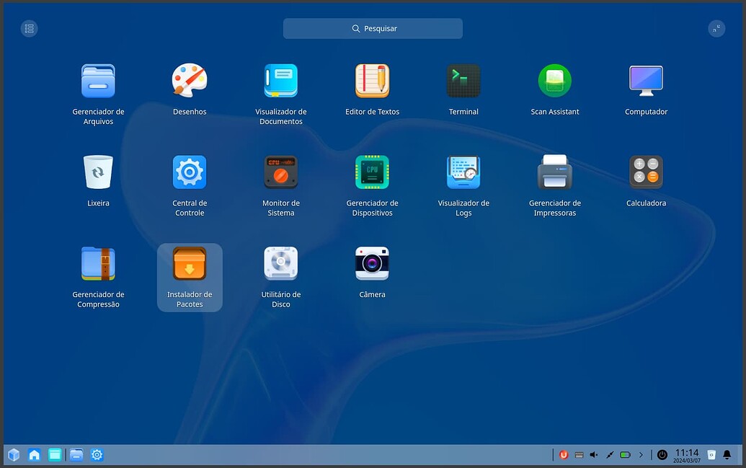Click the power button in the tray
746x468 pixels.
point(662,454)
